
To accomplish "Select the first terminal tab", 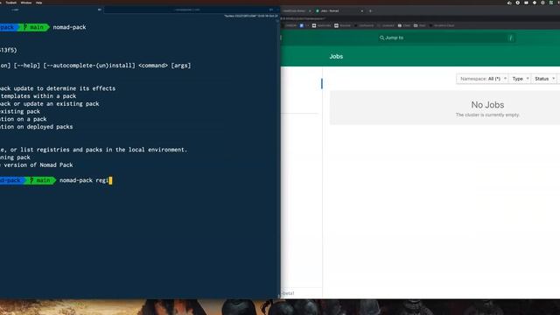I will coord(51,10).
